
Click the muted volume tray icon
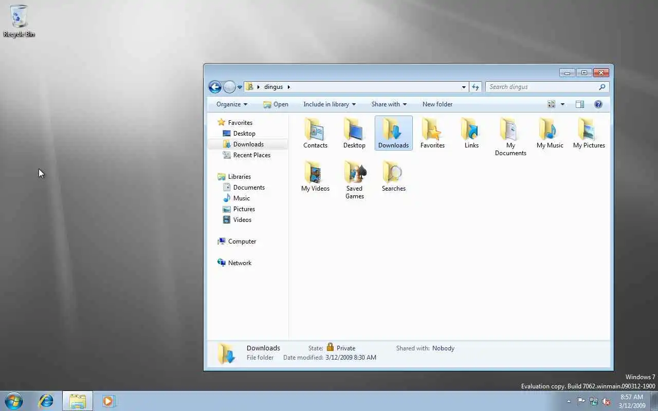[x=607, y=401]
